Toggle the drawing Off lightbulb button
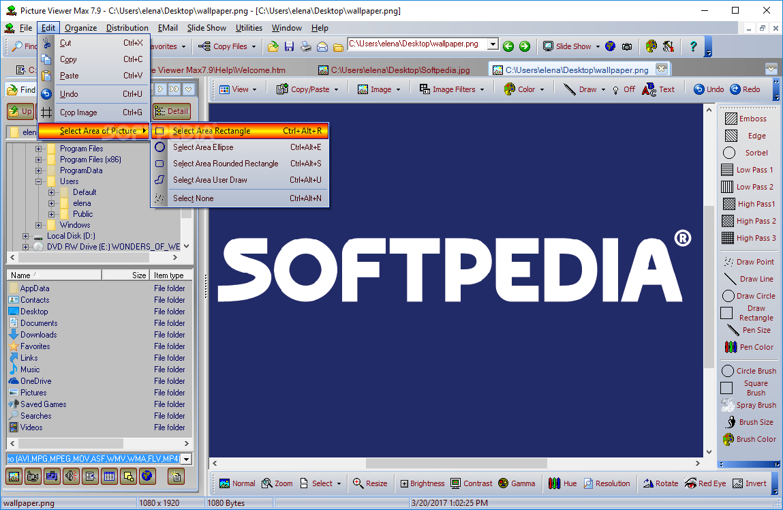 tap(624, 89)
